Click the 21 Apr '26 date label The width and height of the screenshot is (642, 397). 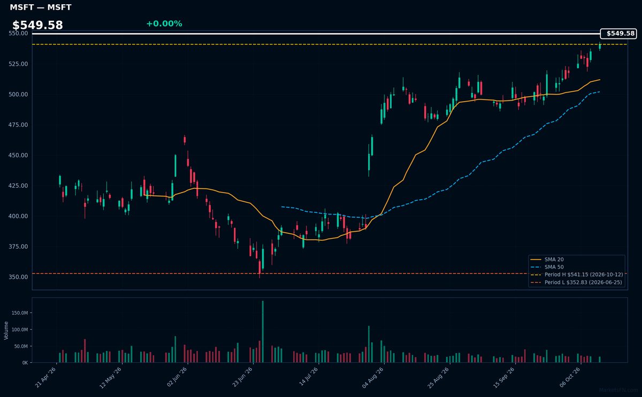pyautogui.click(x=46, y=378)
